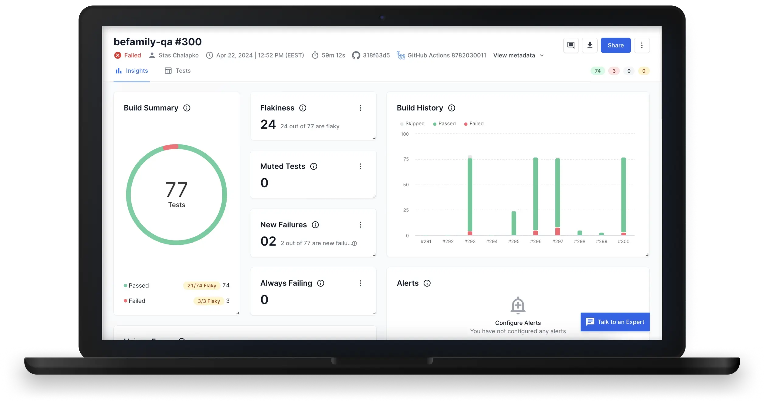Click the three-dot menu on New Failures card

click(x=361, y=224)
